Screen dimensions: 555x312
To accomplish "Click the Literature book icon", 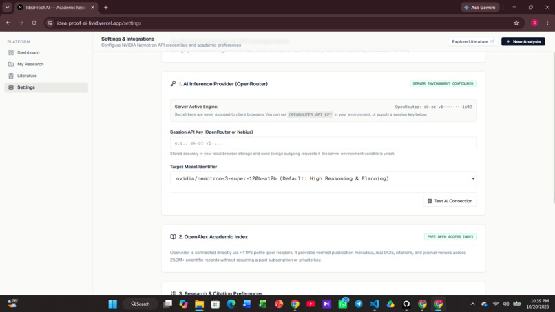I will click(x=11, y=76).
